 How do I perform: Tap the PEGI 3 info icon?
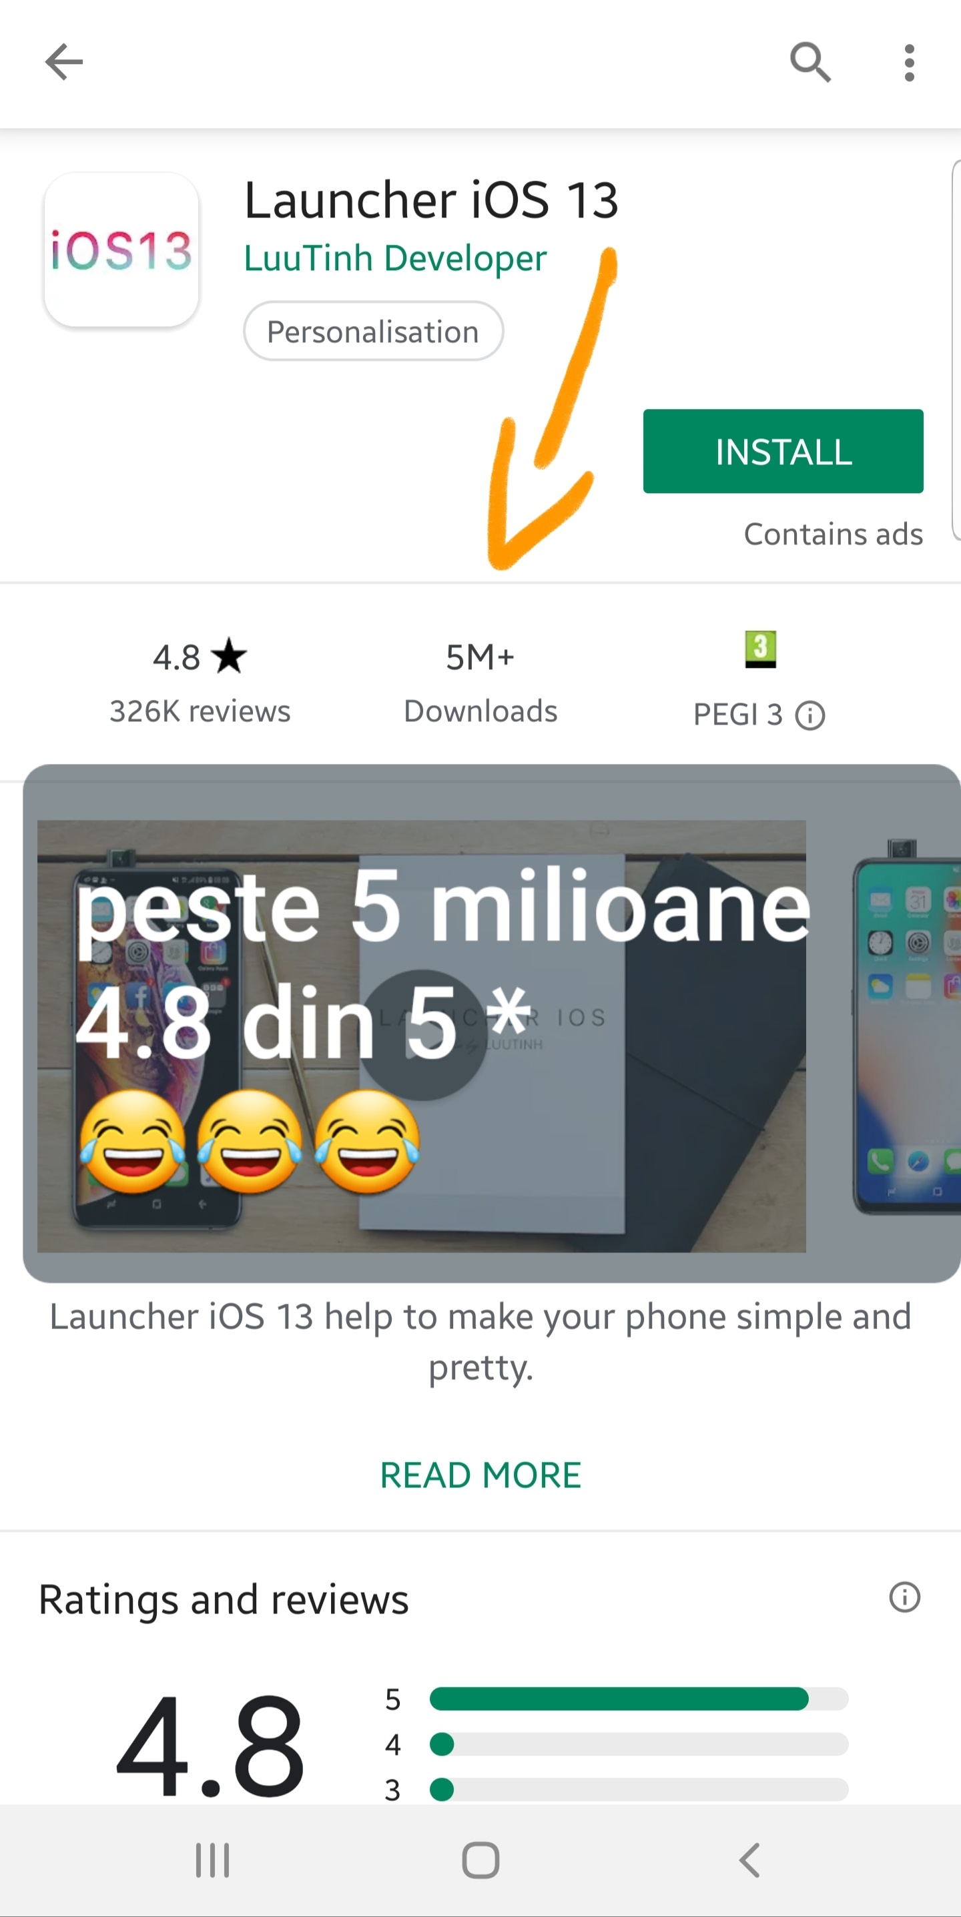click(x=810, y=715)
